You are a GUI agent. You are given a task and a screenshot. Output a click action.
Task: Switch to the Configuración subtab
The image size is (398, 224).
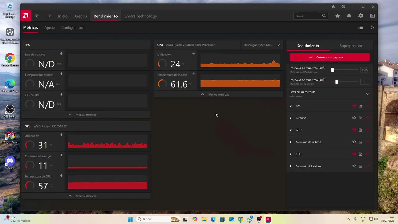73,28
